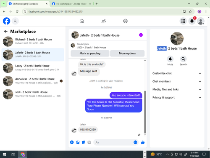Close the Messenger | Facebook tab

point(47,4)
